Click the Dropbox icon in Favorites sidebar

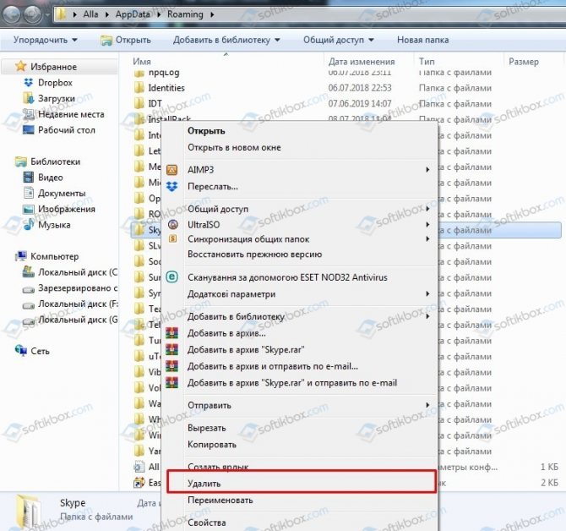[28, 83]
